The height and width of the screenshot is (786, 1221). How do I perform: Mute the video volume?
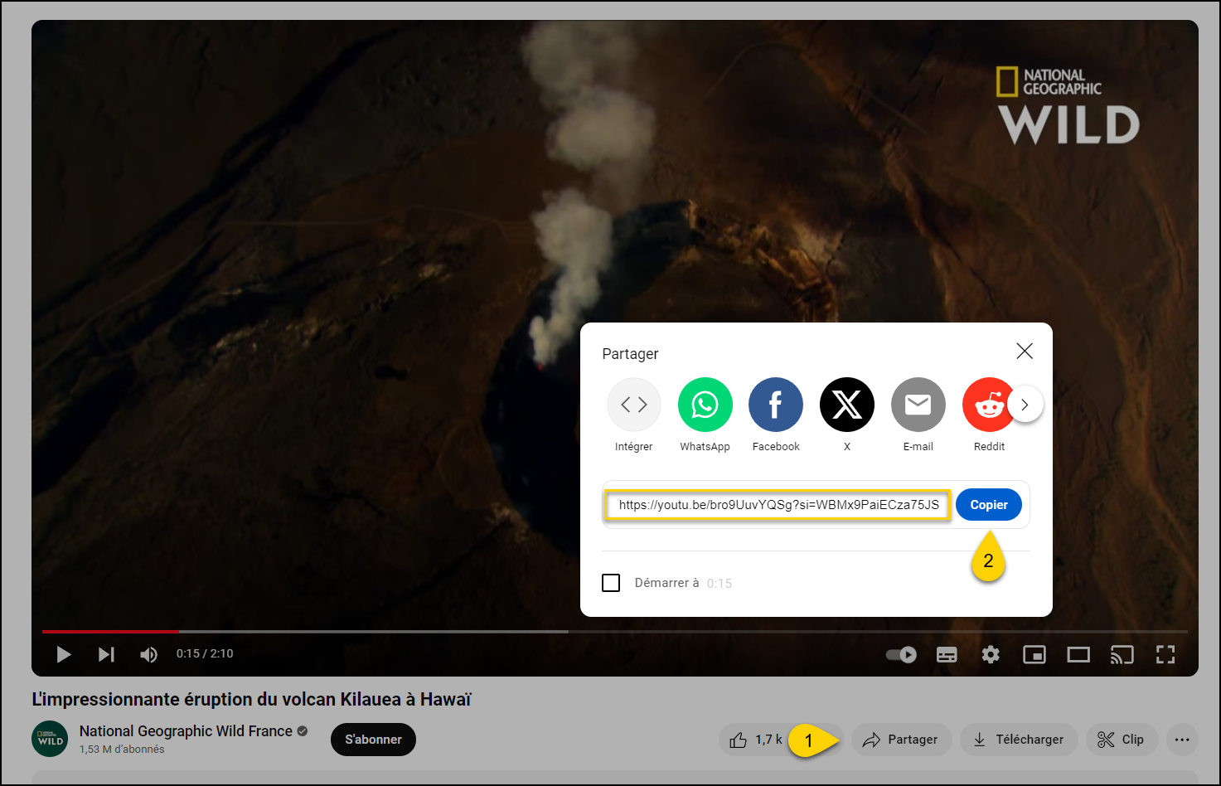point(148,654)
